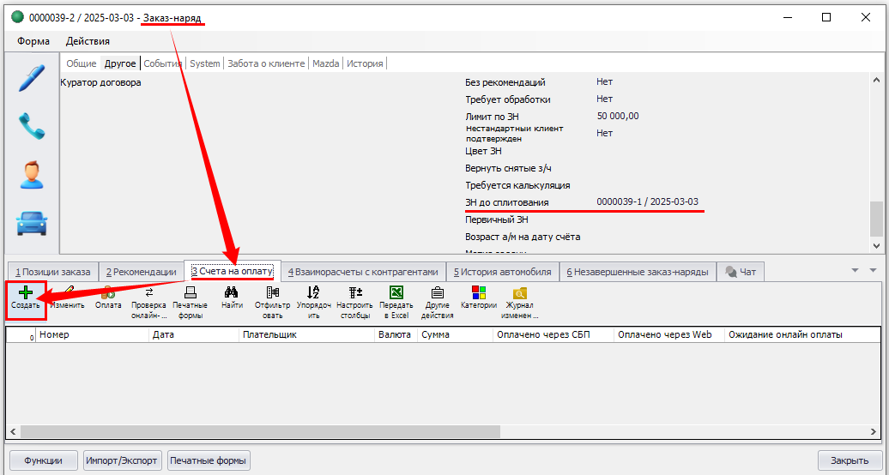Sort table by Сумма column header
889x475 pixels.
454,335
